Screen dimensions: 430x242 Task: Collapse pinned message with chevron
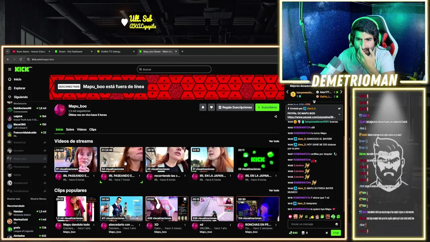click(x=339, y=114)
